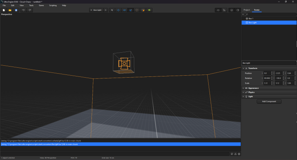
Task: Activate the Move/translate tool
Action: pyautogui.click(x=118, y=10)
